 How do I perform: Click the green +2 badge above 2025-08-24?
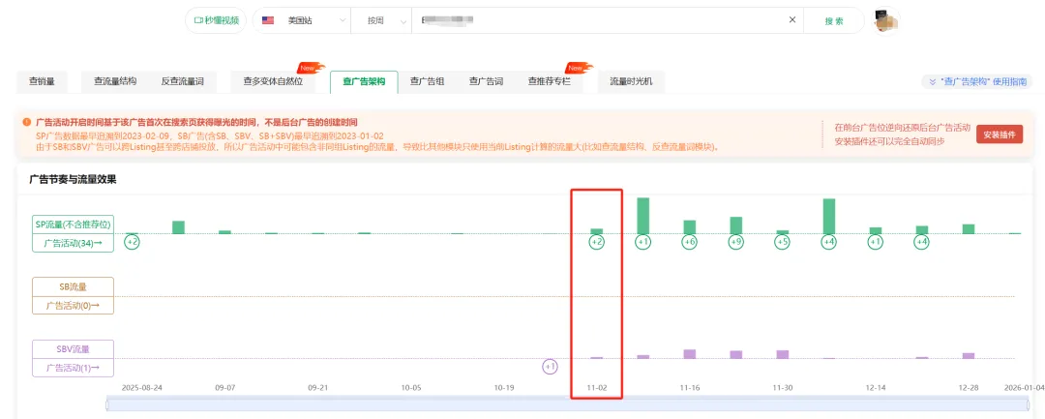point(132,243)
